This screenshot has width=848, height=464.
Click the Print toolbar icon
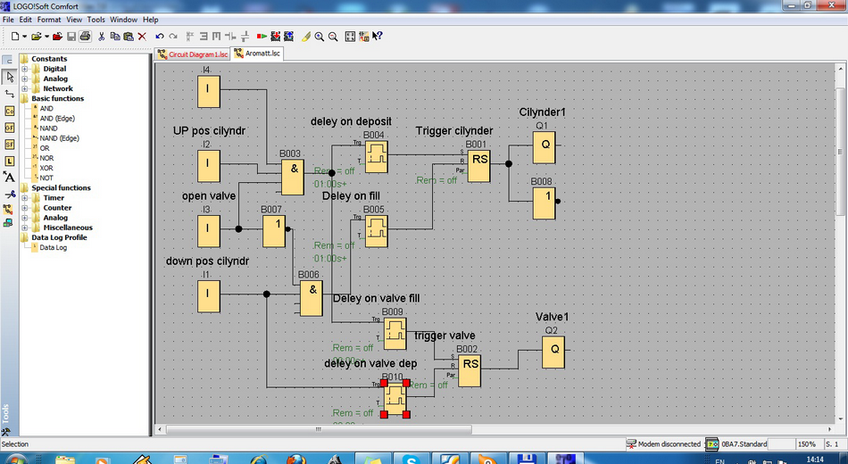click(x=85, y=37)
